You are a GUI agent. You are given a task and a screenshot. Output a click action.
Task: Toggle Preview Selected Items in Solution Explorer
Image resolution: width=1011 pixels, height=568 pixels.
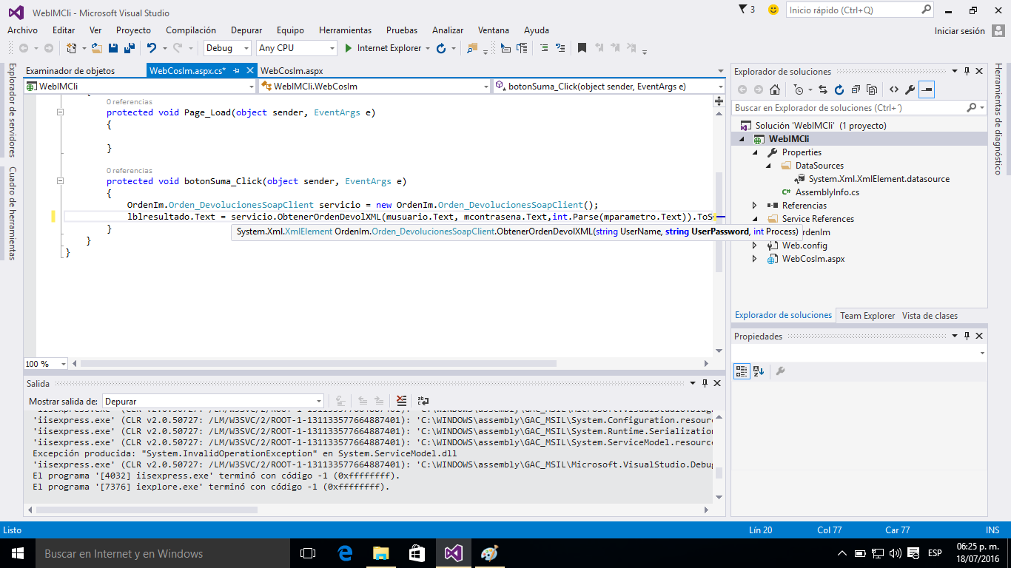[x=927, y=89]
